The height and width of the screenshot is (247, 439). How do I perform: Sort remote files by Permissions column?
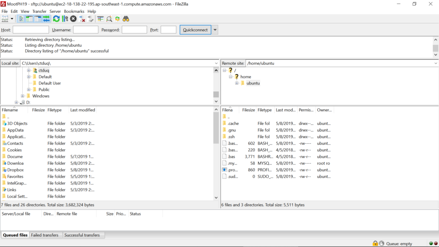(306, 110)
